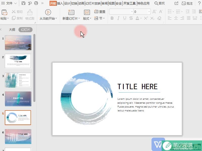Click the 粘贴 paste icon
This screenshot has height=151, width=202.
(4, 12)
